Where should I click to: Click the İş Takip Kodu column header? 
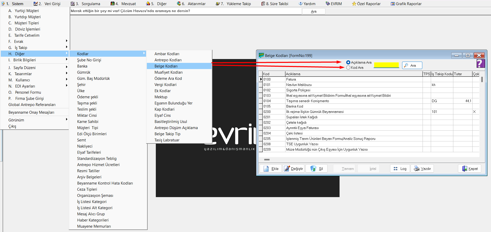point(442,74)
